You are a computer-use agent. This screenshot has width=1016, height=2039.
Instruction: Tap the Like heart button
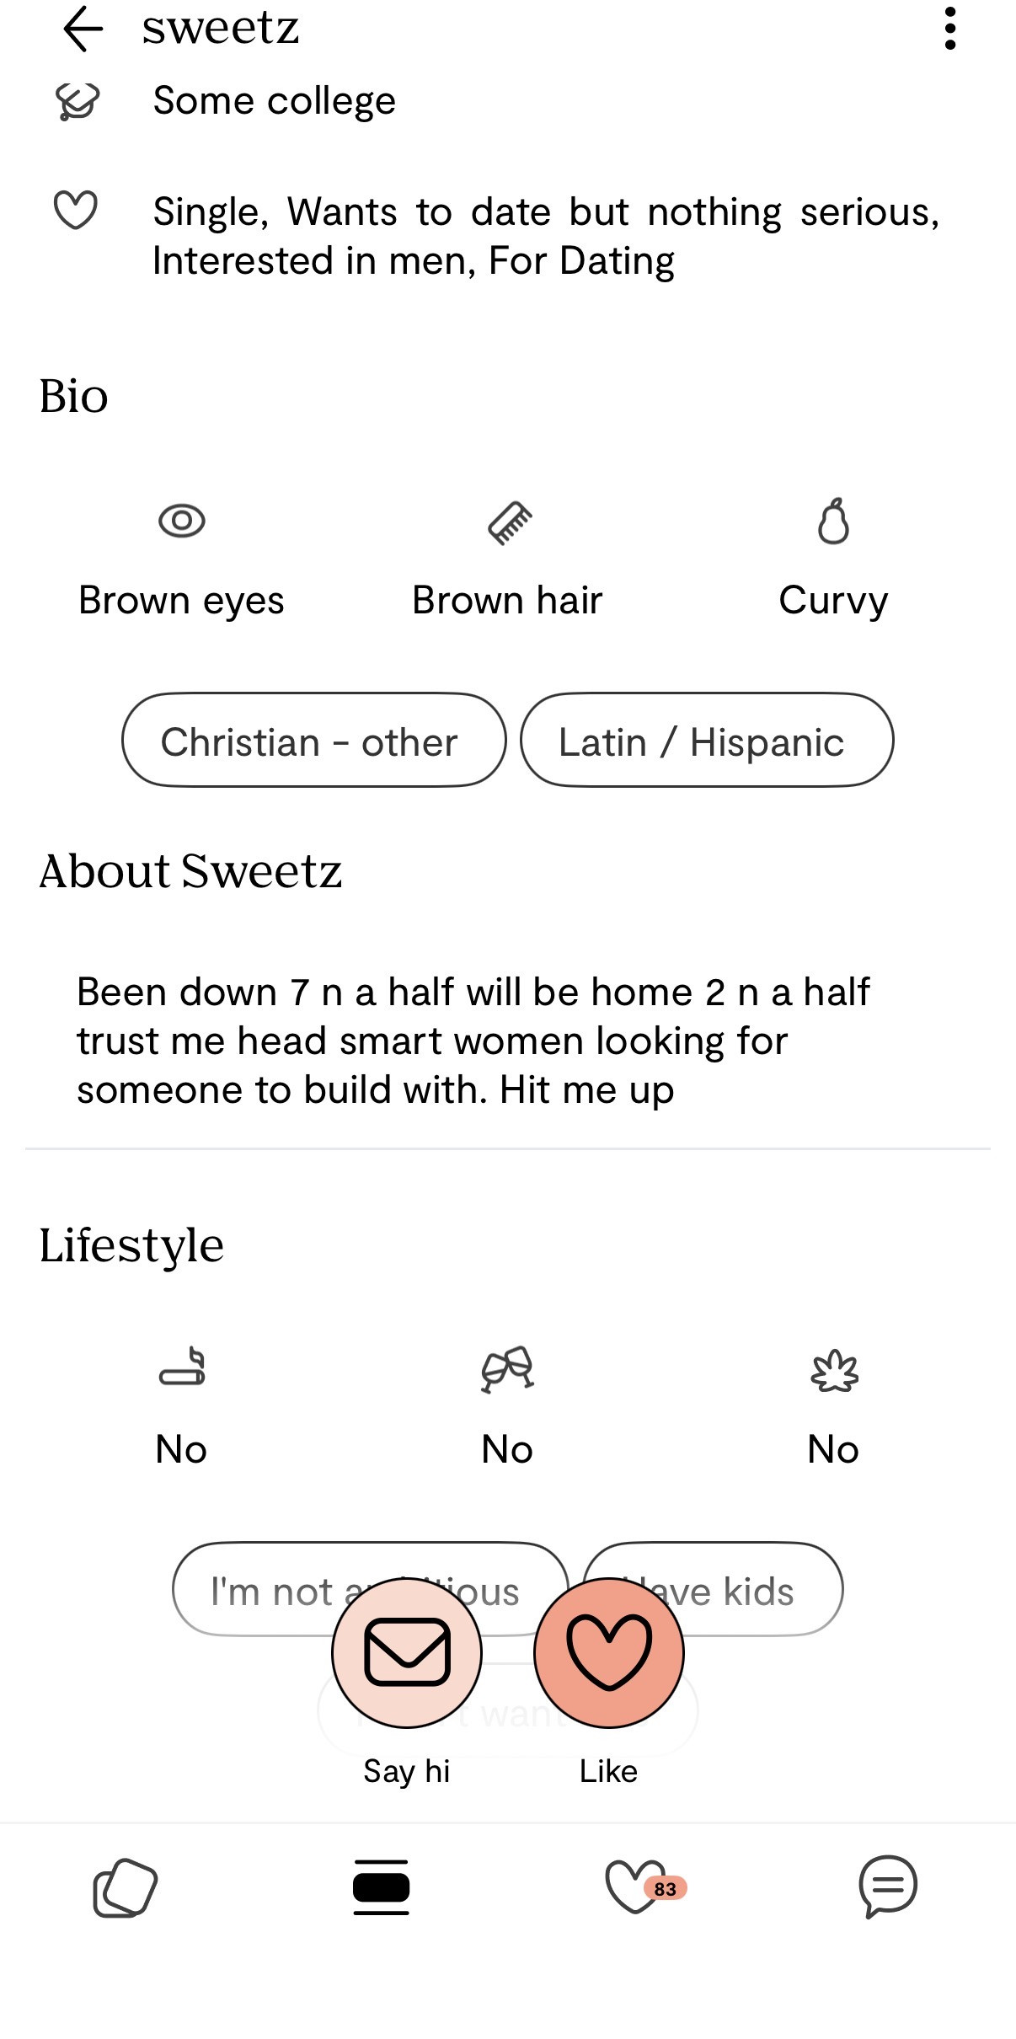(608, 1652)
